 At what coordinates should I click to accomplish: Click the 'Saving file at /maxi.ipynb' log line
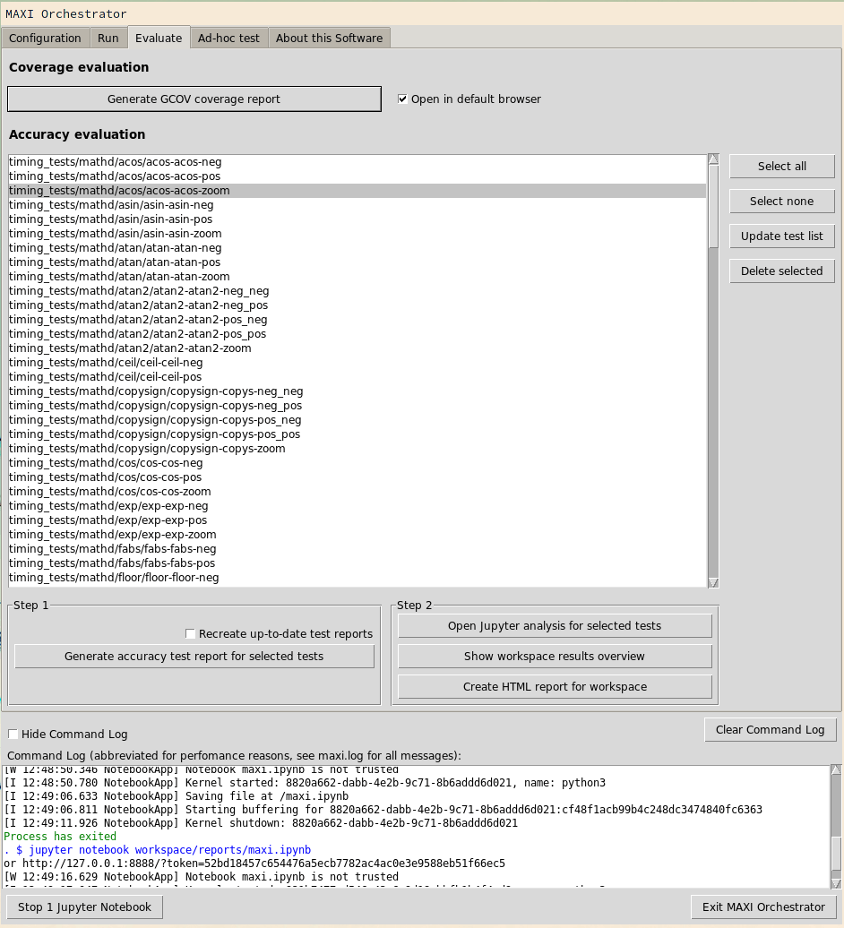[177, 796]
